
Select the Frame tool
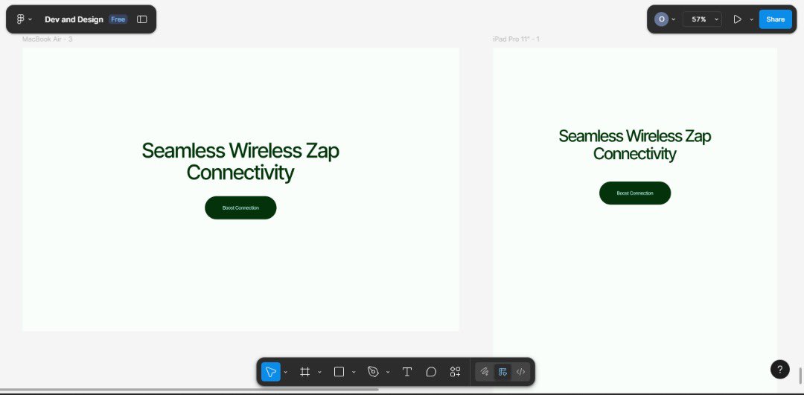click(x=305, y=372)
